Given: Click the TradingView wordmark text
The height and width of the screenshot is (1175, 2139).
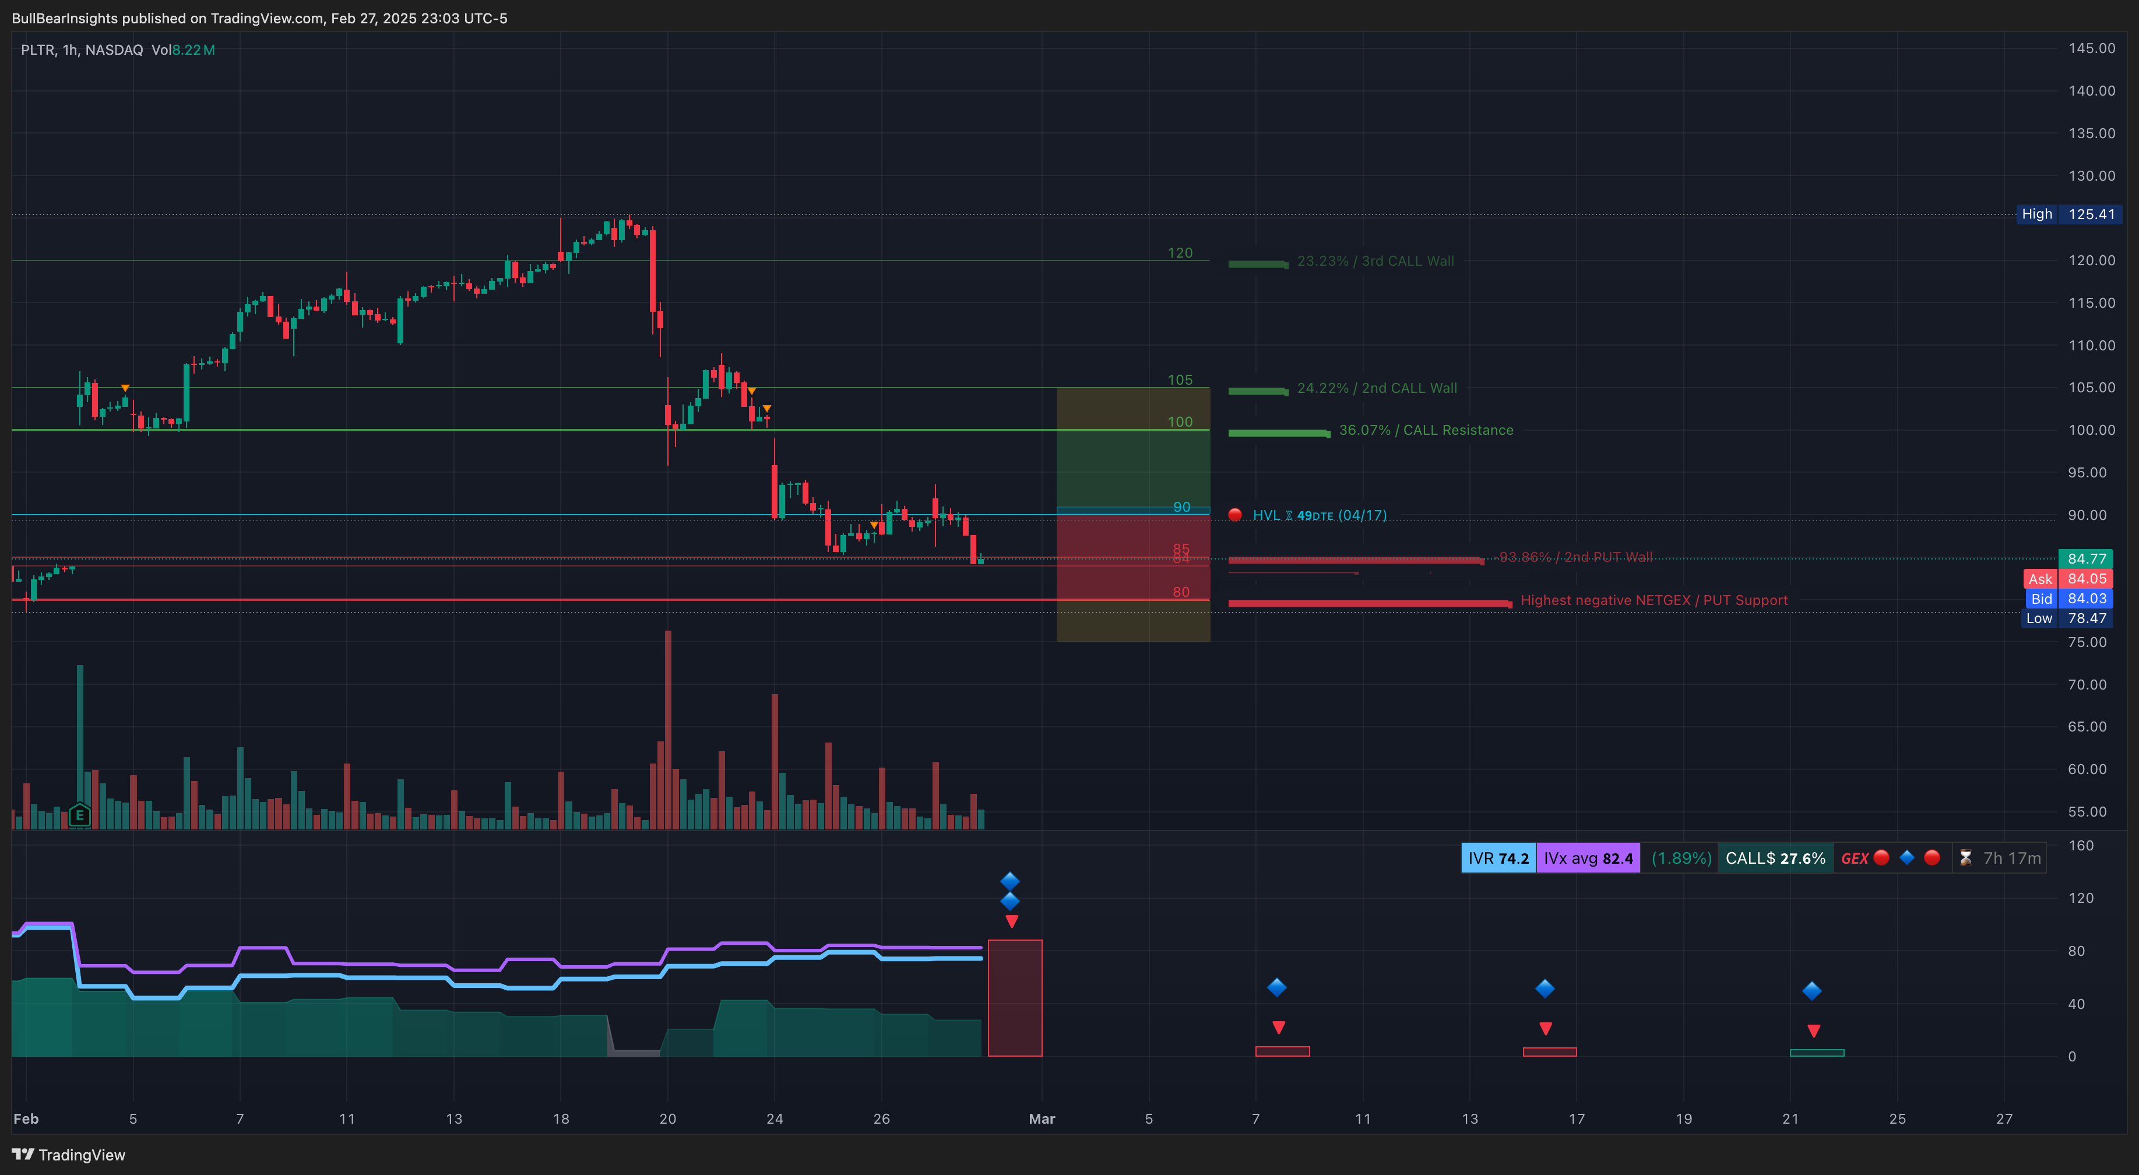Looking at the screenshot, I should click(x=82, y=1155).
